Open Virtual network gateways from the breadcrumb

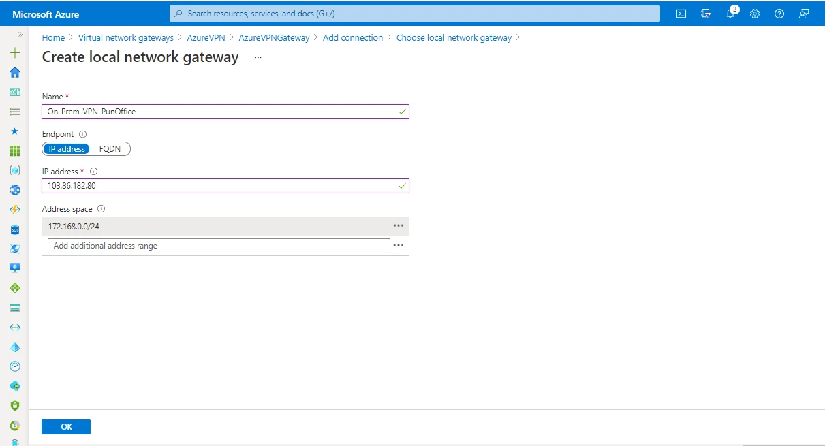[125, 37]
